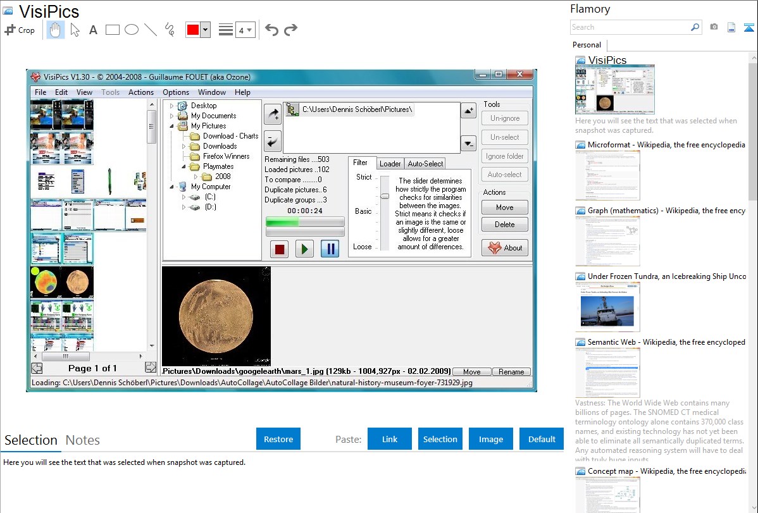Choose the arrow pointer tool

[x=75, y=30]
